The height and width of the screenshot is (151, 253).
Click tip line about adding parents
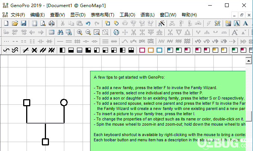pos(148,93)
